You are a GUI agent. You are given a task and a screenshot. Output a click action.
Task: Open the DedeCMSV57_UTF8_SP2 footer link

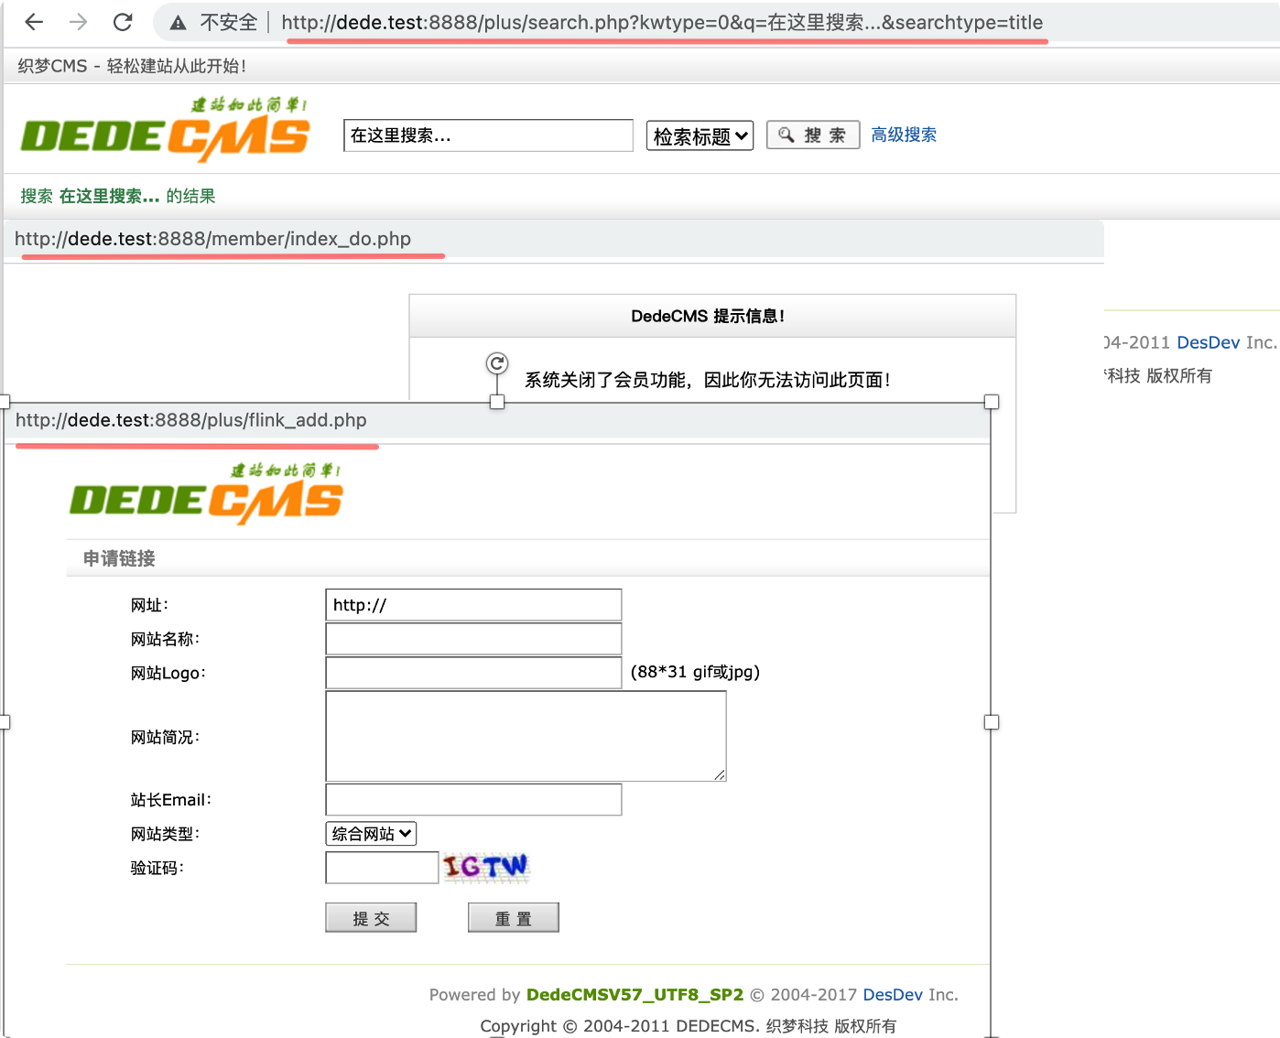635,995
